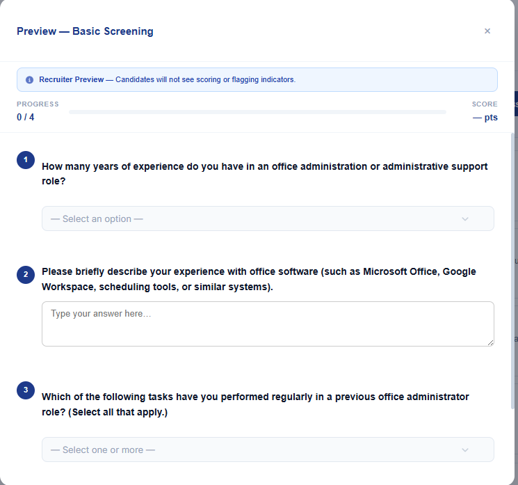Close the Basic Screening preview dialog
Viewport: 518px width, 485px height.
[x=487, y=31]
